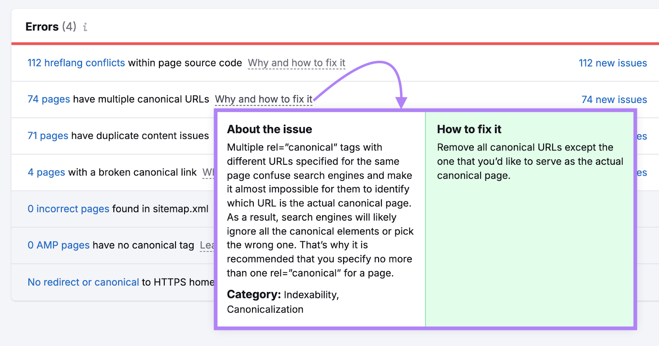Click the 0 AMP pages link
This screenshot has width=659, height=346.
tap(58, 245)
